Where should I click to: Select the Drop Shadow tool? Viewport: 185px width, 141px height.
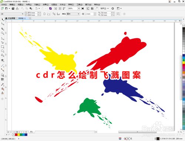point(3,75)
